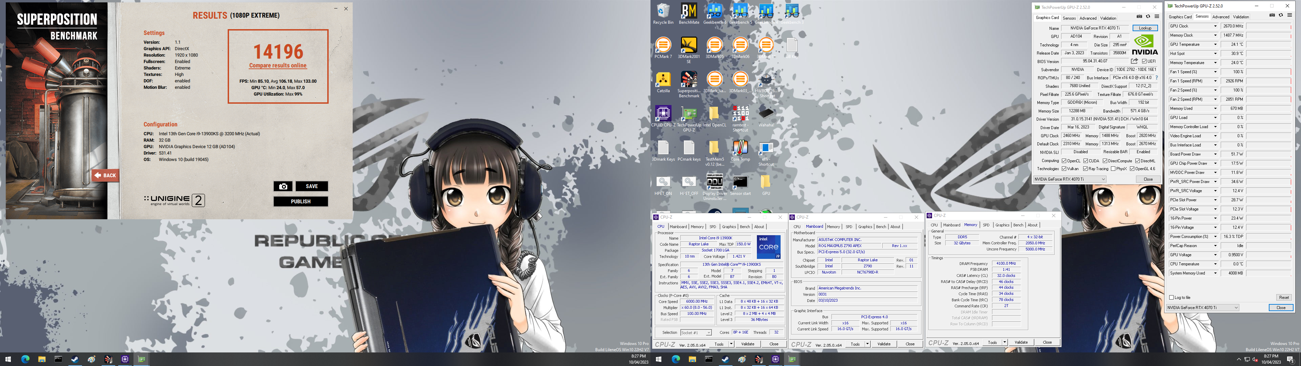Toggle the PhysX checkbox
The image size is (1301, 366).
click(x=1113, y=169)
